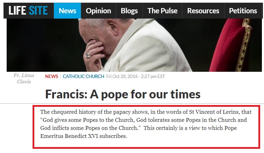Viewport: 264px width, 153px height.
Task: Click the red NEWS category link
Action: (51, 76)
